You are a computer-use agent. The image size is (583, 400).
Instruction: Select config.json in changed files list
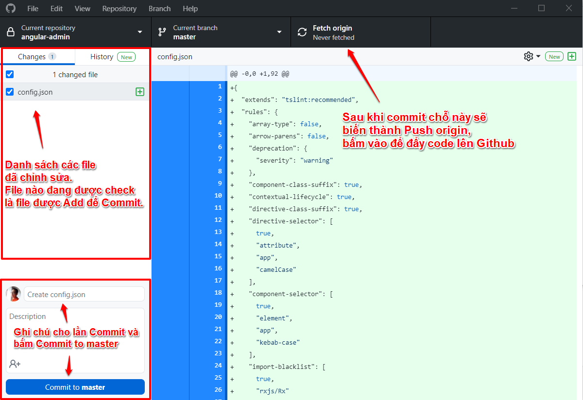click(x=76, y=92)
